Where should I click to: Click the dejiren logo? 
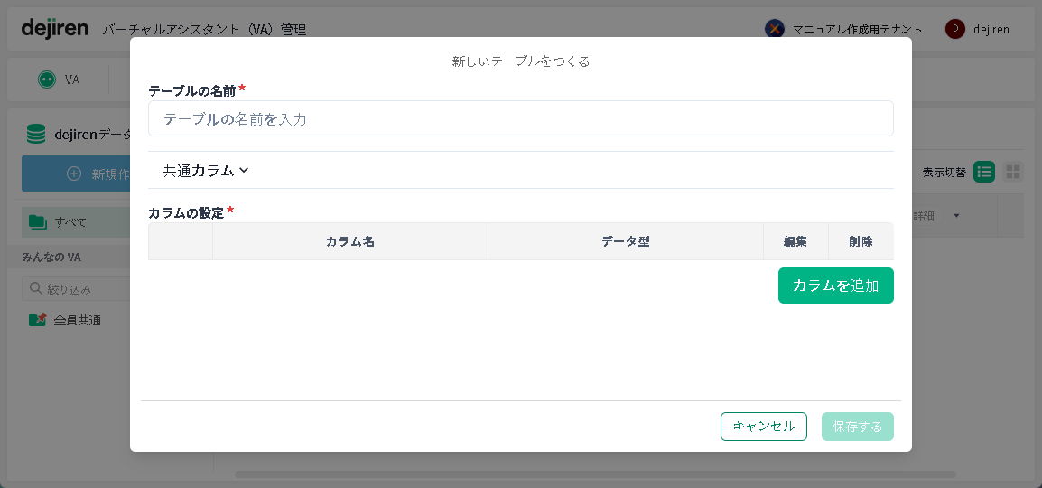coord(54,28)
